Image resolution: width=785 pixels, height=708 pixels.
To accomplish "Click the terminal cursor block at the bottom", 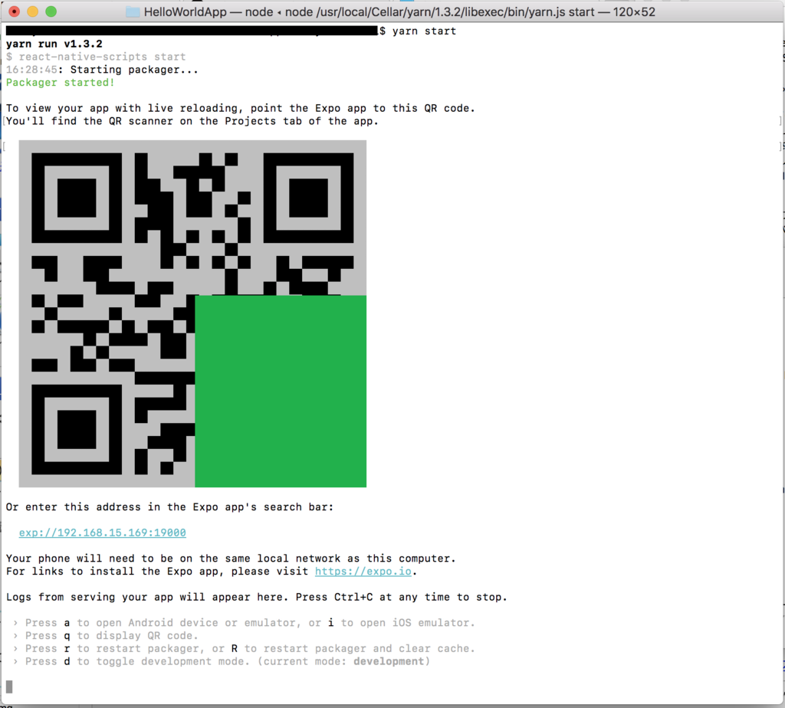I will [x=9, y=687].
